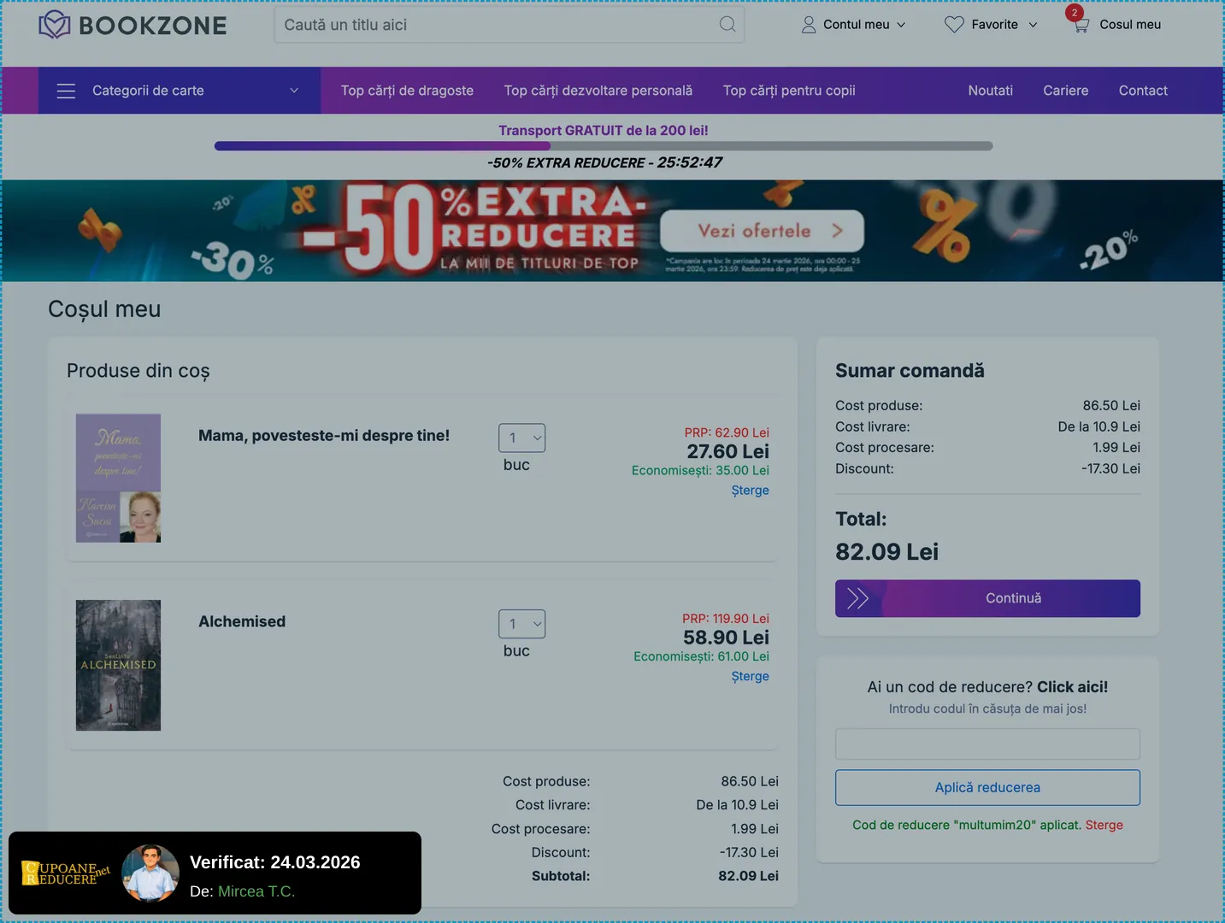Click the Cupoane Reducere logo

coord(66,873)
